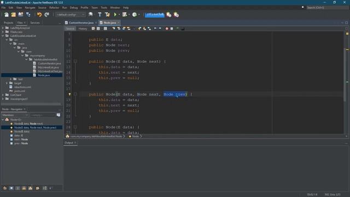Image resolution: width=350 pixels, height=197 pixels.
Task: Toggle Show Inner Classes filter in Navigator
Action: coord(31,188)
